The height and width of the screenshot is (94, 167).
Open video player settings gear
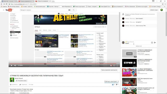click(x=111, y=66)
